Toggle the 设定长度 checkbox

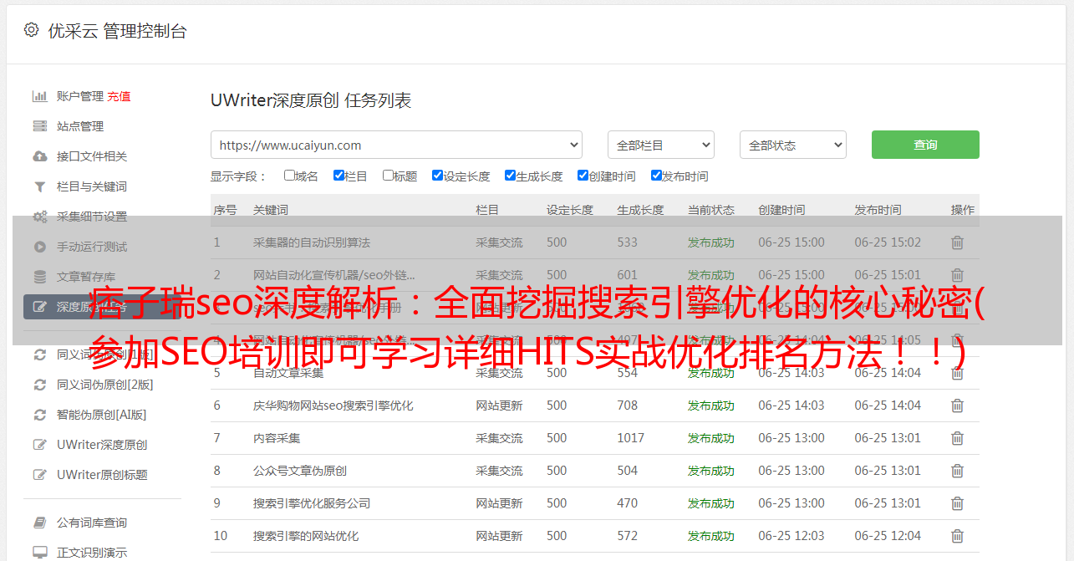pyautogui.click(x=437, y=176)
